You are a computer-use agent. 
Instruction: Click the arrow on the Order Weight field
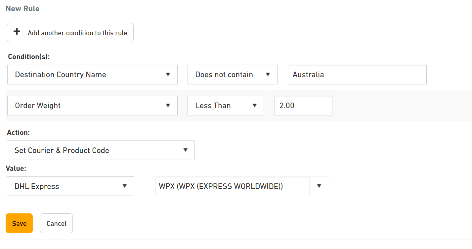168,106
